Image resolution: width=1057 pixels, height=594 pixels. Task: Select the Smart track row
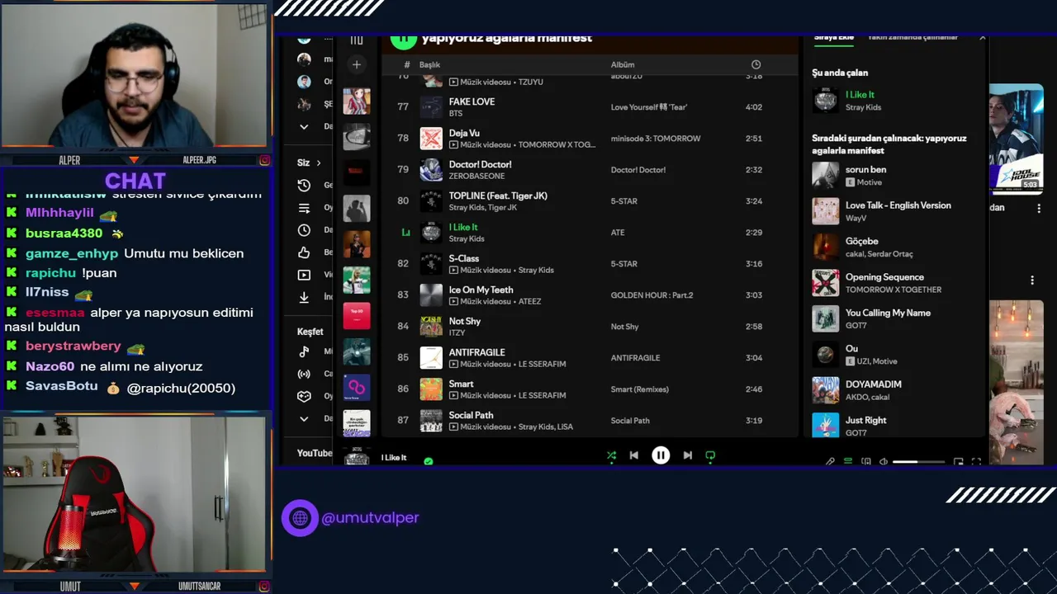[x=590, y=389]
